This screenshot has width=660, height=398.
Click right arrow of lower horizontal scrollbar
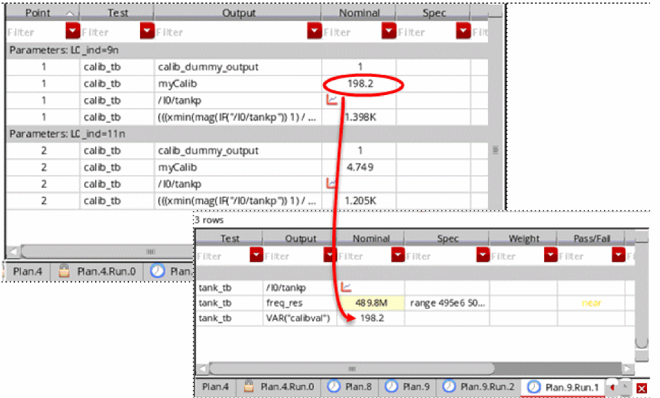[627, 369]
